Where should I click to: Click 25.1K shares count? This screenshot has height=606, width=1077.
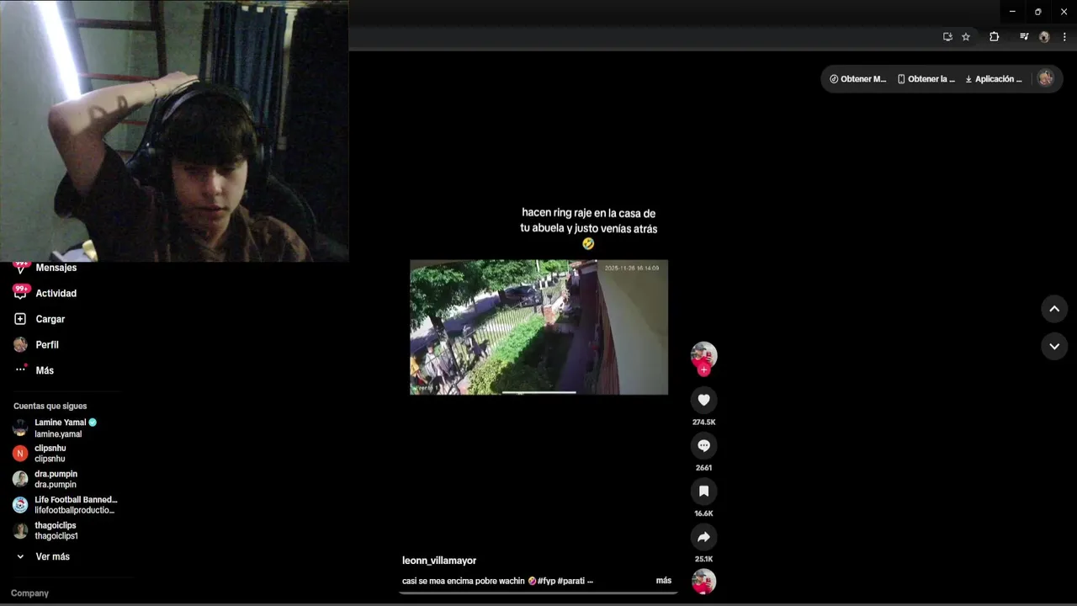(x=703, y=559)
